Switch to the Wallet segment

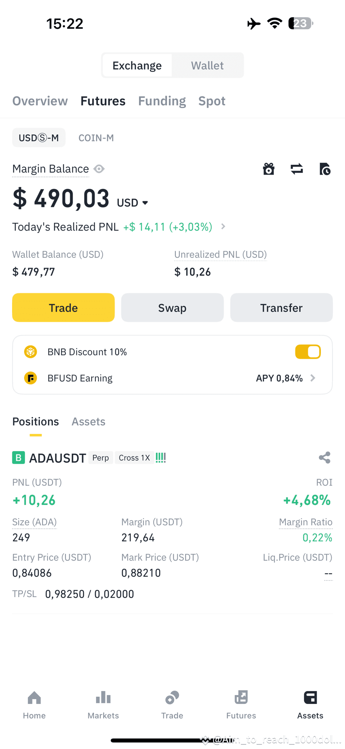coord(207,66)
